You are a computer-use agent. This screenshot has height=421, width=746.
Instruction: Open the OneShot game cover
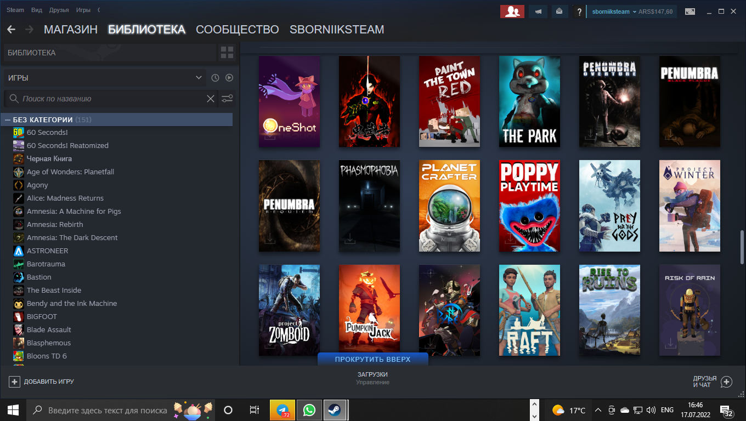(289, 101)
